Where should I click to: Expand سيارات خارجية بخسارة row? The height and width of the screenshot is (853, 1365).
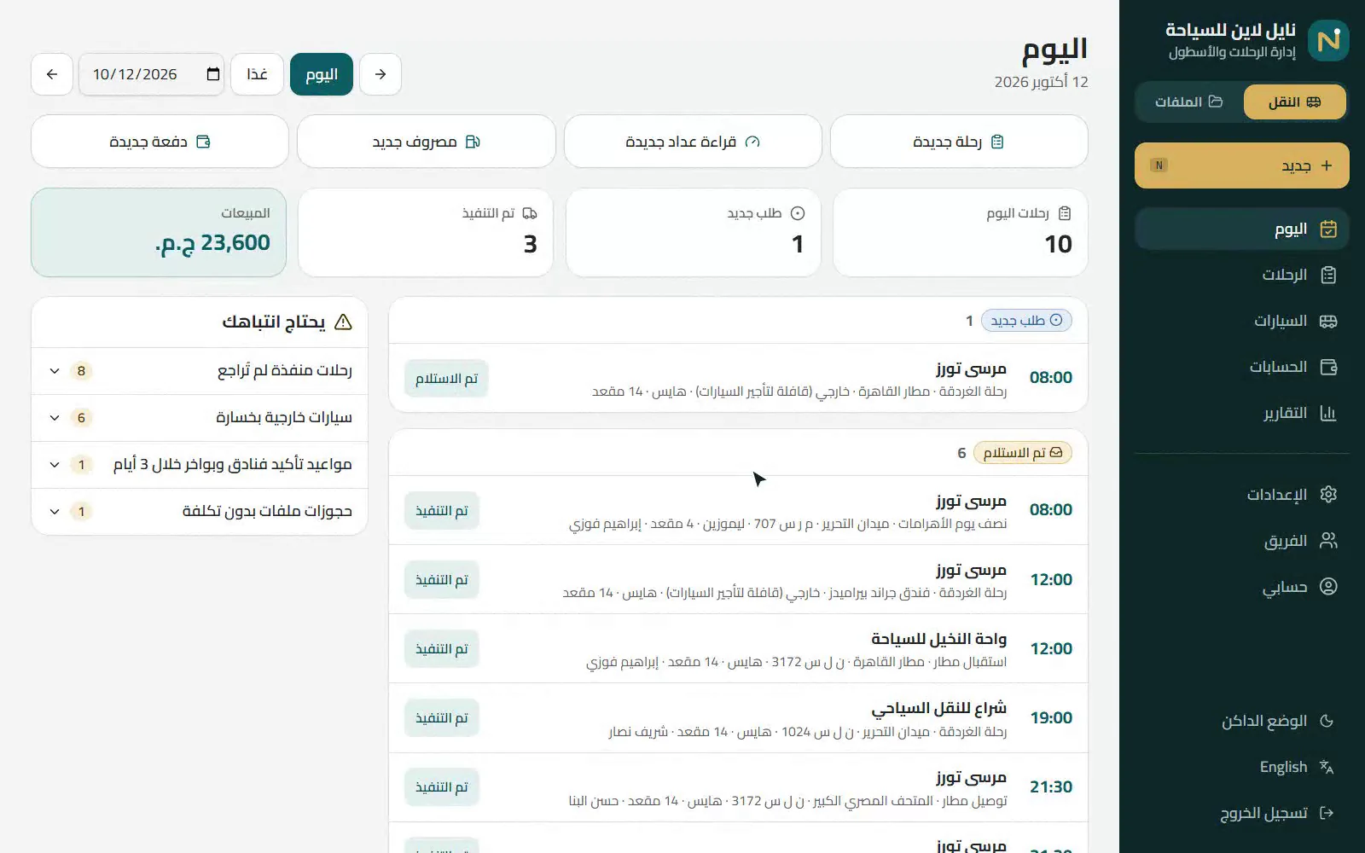pyautogui.click(x=200, y=418)
